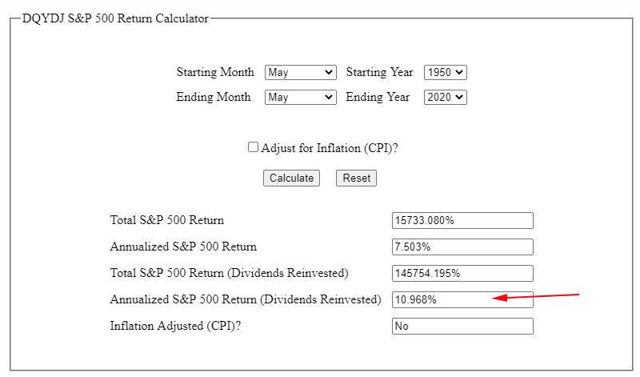Open the Ending Month dropdown
The width and height of the screenshot is (640, 377).
(x=300, y=97)
